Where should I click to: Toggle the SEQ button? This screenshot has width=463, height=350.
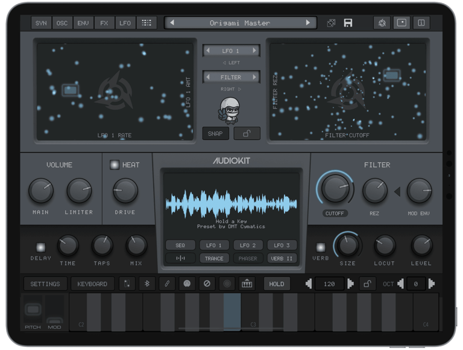(180, 246)
